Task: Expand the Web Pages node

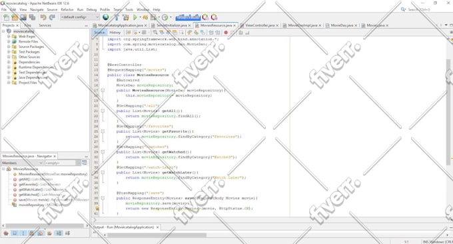Action: pos(9,37)
